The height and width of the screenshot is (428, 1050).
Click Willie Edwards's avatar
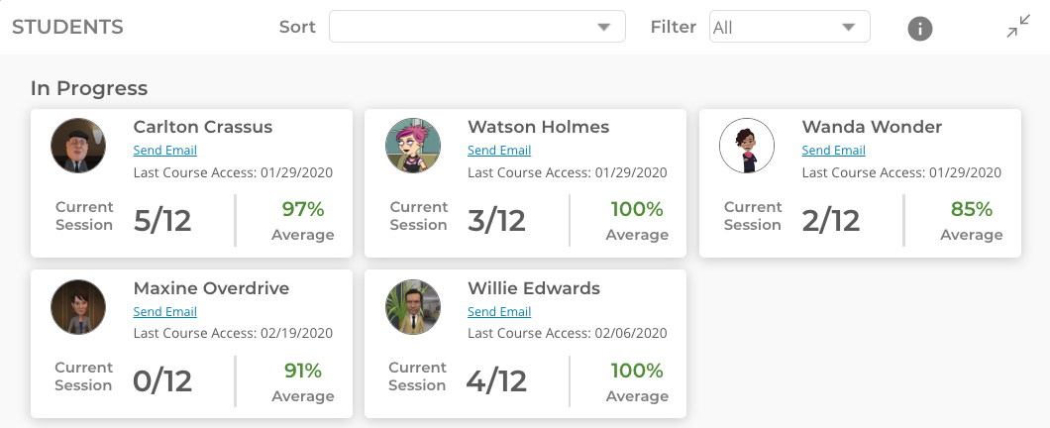[x=412, y=307]
